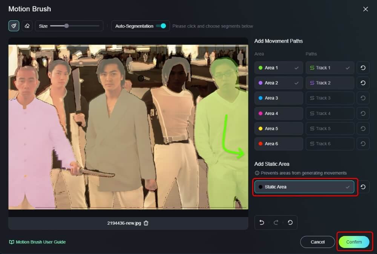Viewport: 377px width, 254px height.
Task: Delete image with trash icon
Action: 146,223
